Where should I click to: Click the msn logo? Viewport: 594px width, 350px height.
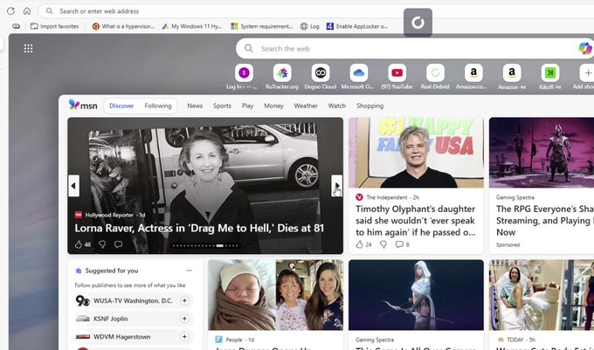(83, 106)
